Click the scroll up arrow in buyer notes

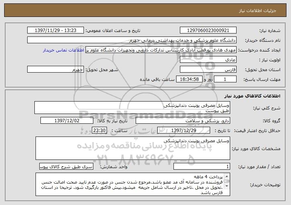coord(227,176)
